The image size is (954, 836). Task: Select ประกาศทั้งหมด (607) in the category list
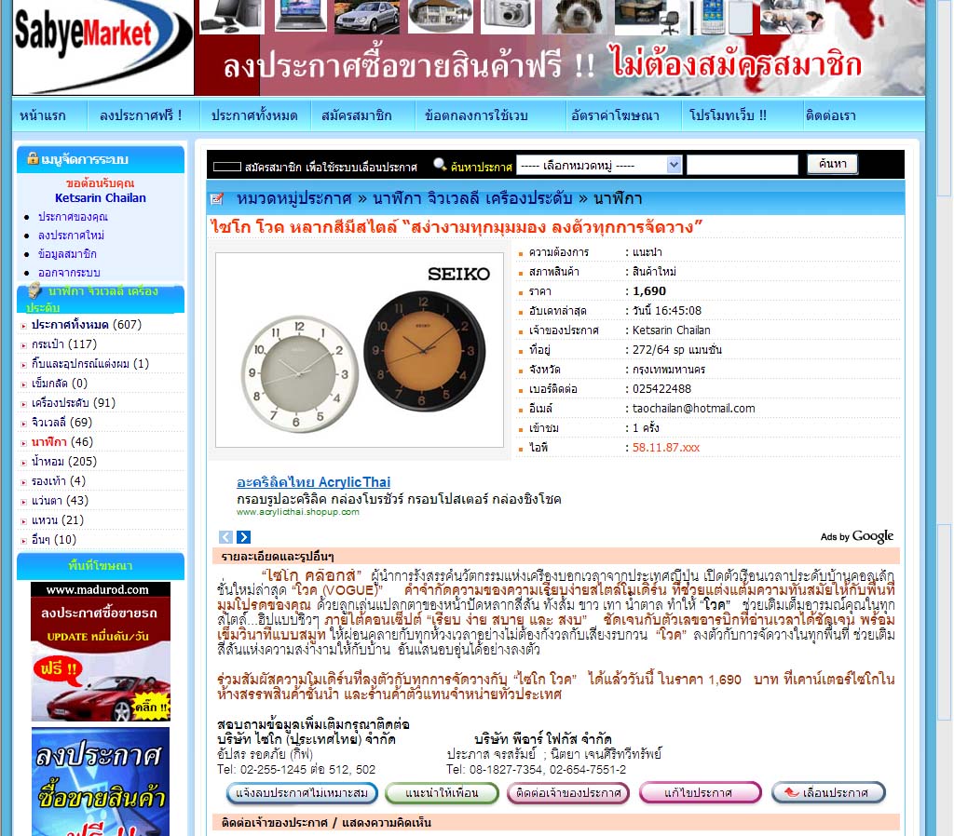[x=87, y=325]
